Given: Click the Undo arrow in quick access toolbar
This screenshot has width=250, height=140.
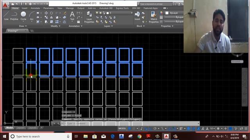Looking at the screenshot, I should coord(35,4).
